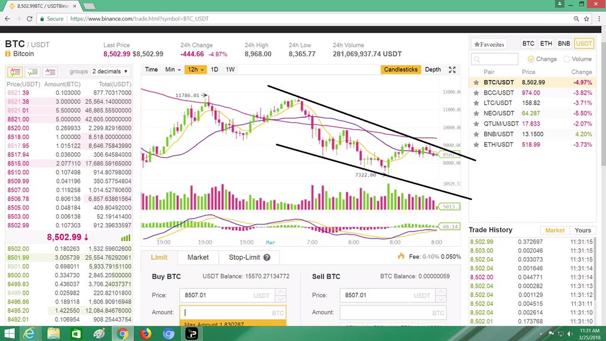Viewport: 606px width, 341px height.
Task: Select the combined order book view icon
Action: point(15,72)
